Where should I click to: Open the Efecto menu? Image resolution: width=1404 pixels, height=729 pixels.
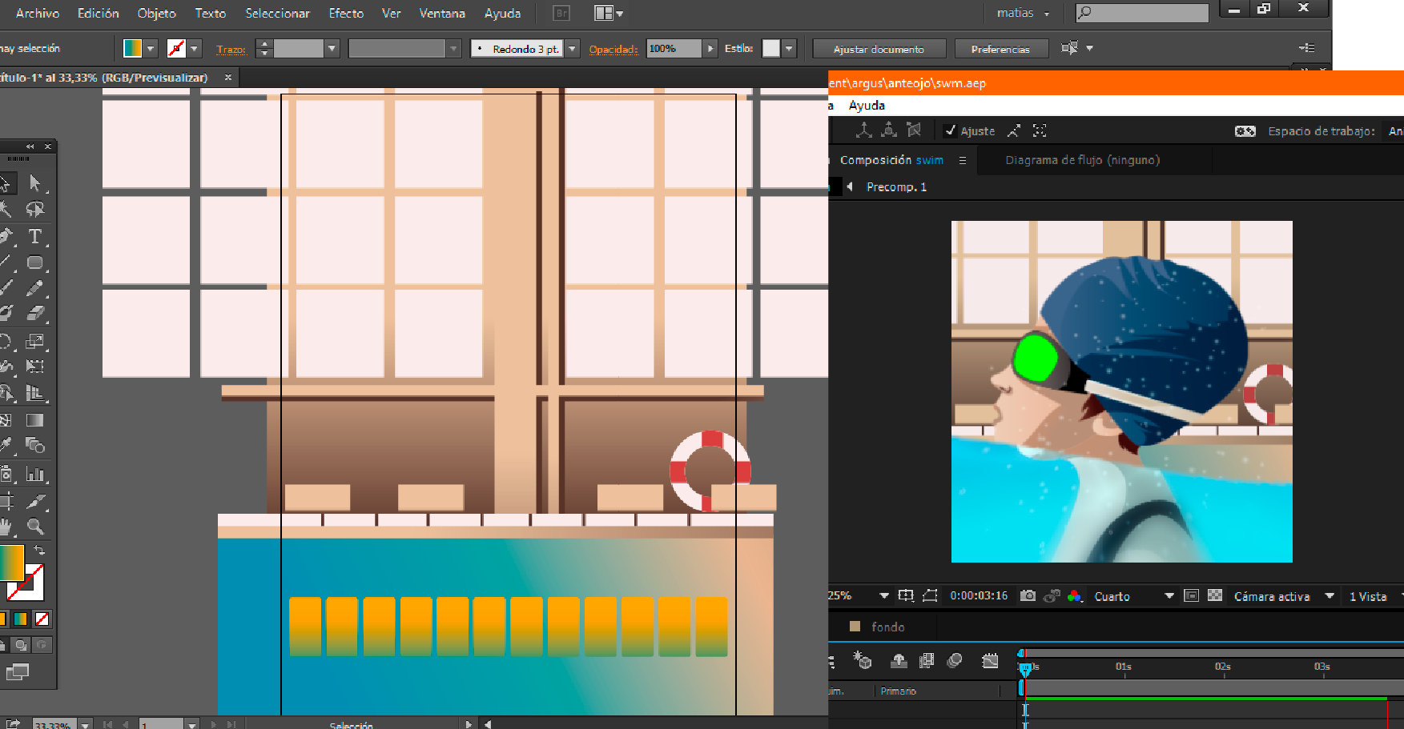pyautogui.click(x=346, y=14)
